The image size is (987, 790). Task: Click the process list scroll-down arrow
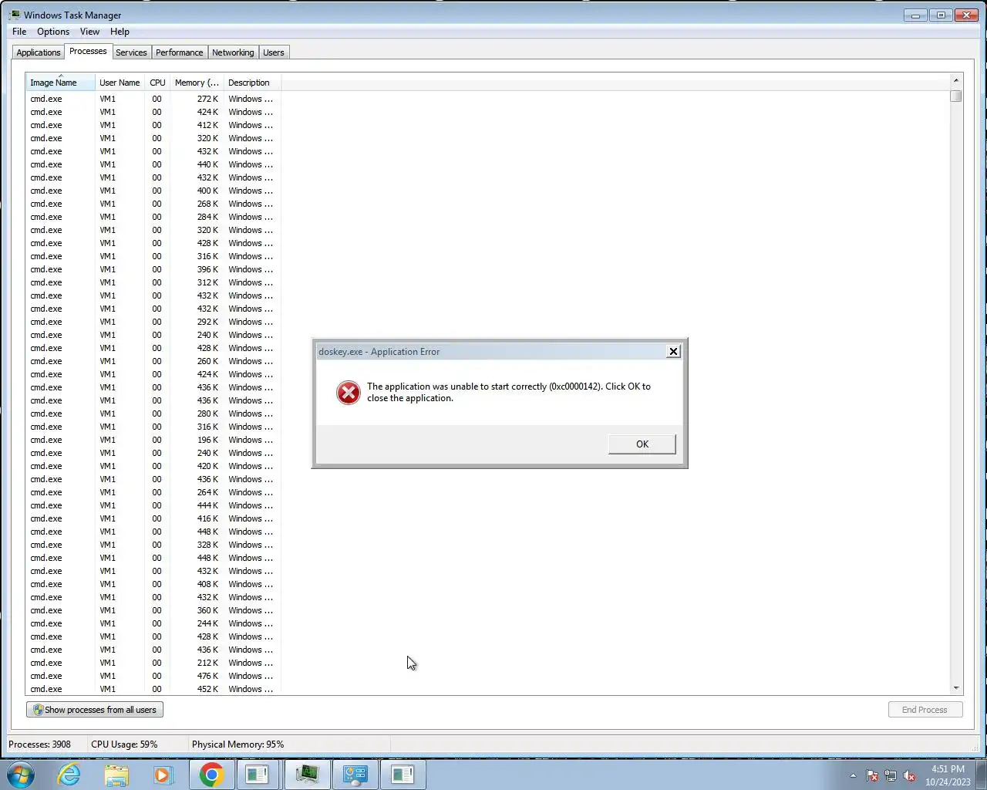click(x=956, y=688)
